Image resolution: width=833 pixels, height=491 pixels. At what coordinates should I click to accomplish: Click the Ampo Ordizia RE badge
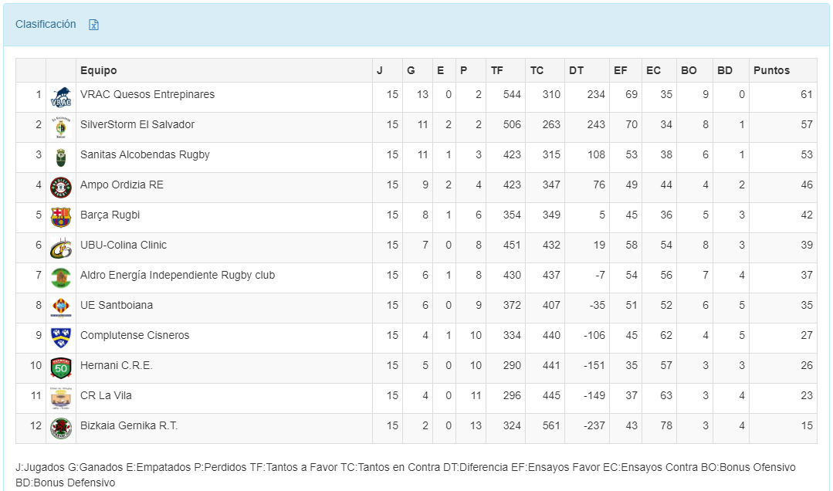[x=61, y=188]
